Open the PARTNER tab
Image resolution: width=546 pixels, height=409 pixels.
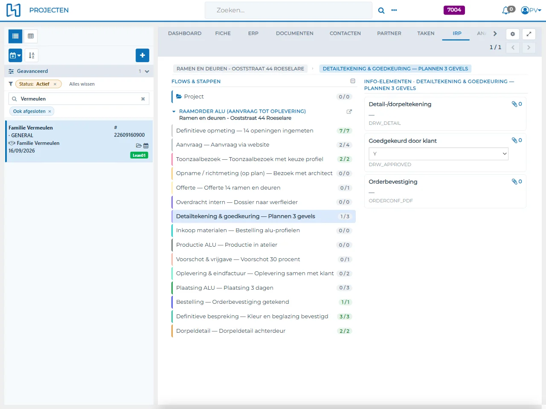389,33
